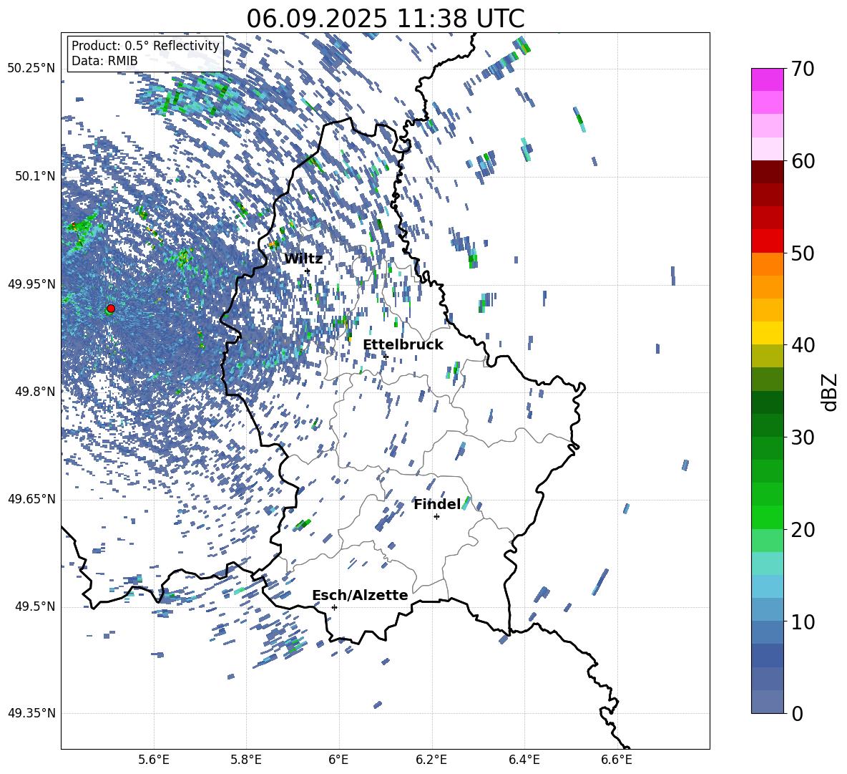The image size is (847, 774).
Task: Click the 6.6°E longitude label
Action: [x=617, y=760]
